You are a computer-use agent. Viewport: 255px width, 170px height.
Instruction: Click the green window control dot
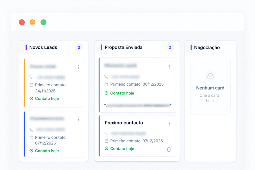(x=43, y=22)
